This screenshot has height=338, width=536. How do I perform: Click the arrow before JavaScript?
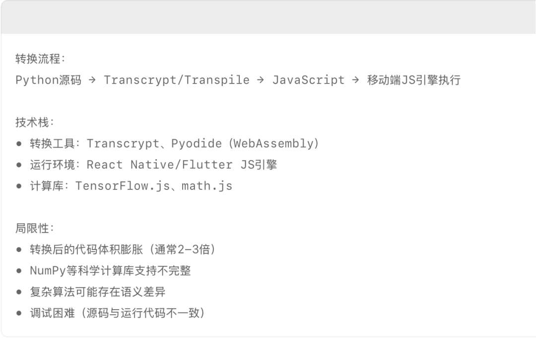pyautogui.click(x=261, y=80)
